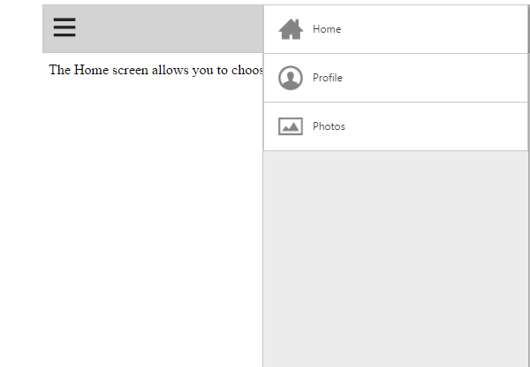This screenshot has height=367, width=530.
Task: Click the Photos picture icon
Action: point(291,126)
